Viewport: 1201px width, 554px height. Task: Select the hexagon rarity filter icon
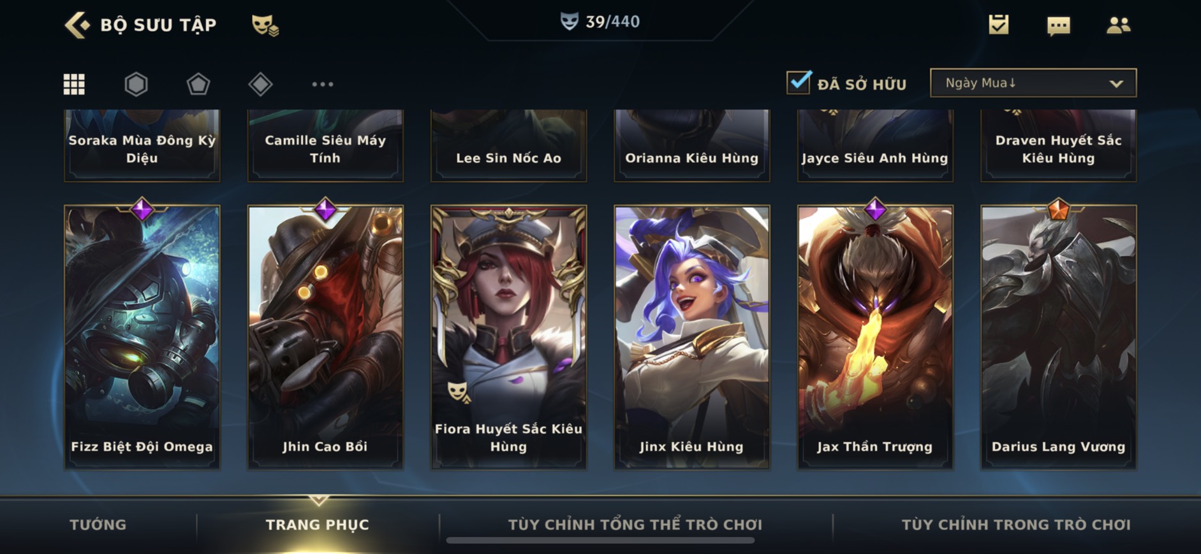click(136, 84)
